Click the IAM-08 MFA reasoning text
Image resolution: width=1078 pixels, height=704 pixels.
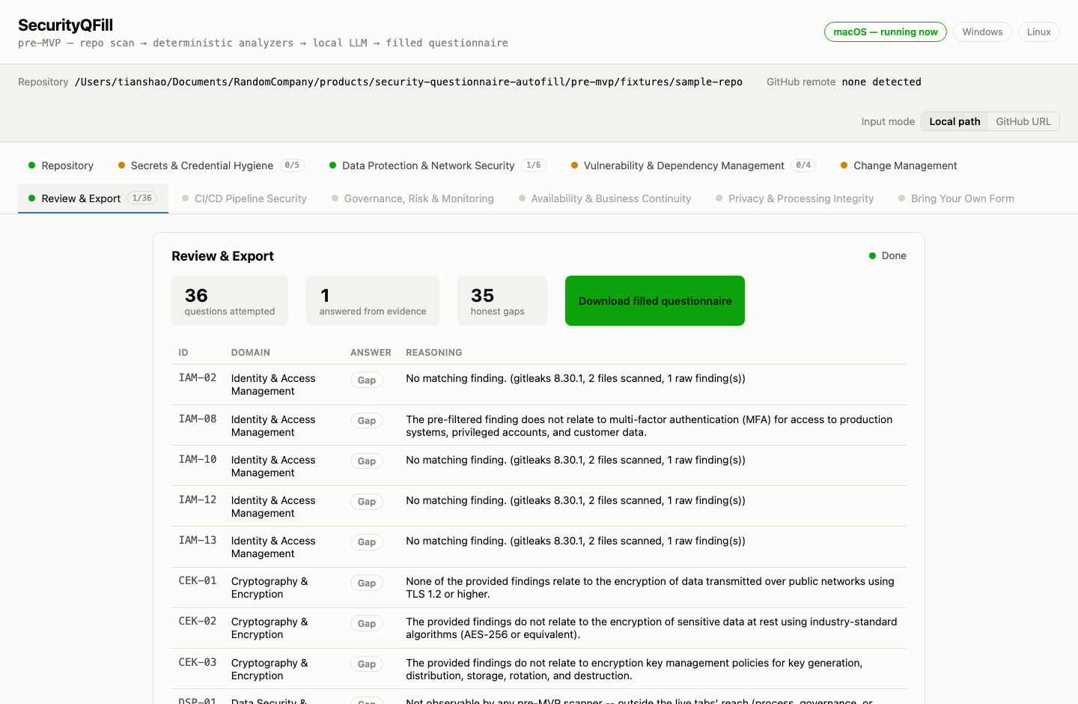(649, 426)
